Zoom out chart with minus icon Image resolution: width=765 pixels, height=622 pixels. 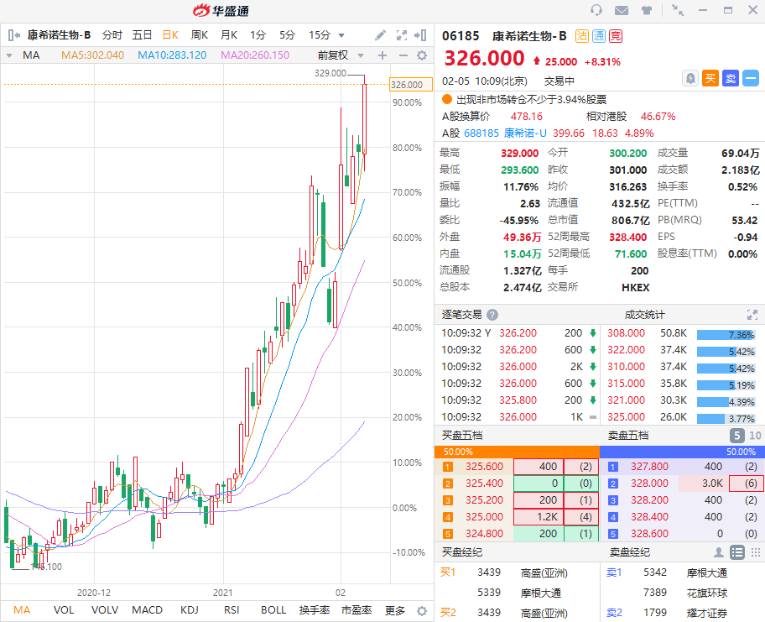(403, 55)
